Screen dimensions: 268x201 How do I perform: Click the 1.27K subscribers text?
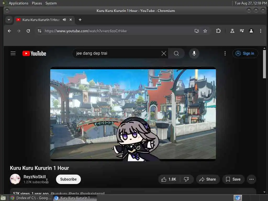tap(36, 182)
